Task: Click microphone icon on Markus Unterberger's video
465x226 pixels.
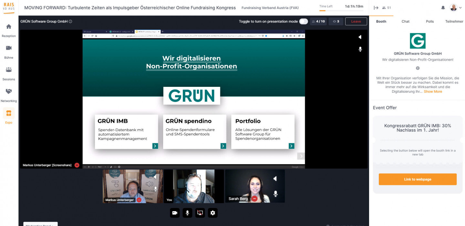Action: pyautogui.click(x=155, y=189)
